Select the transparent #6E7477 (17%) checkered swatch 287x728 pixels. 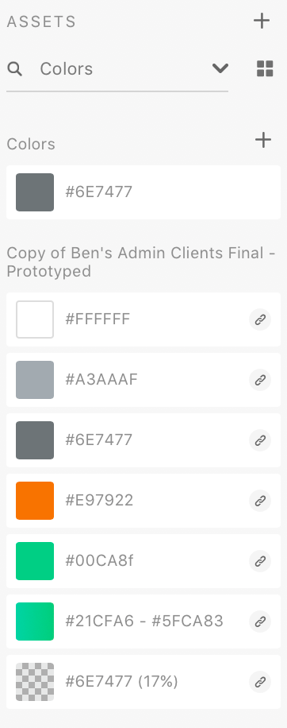click(x=35, y=682)
